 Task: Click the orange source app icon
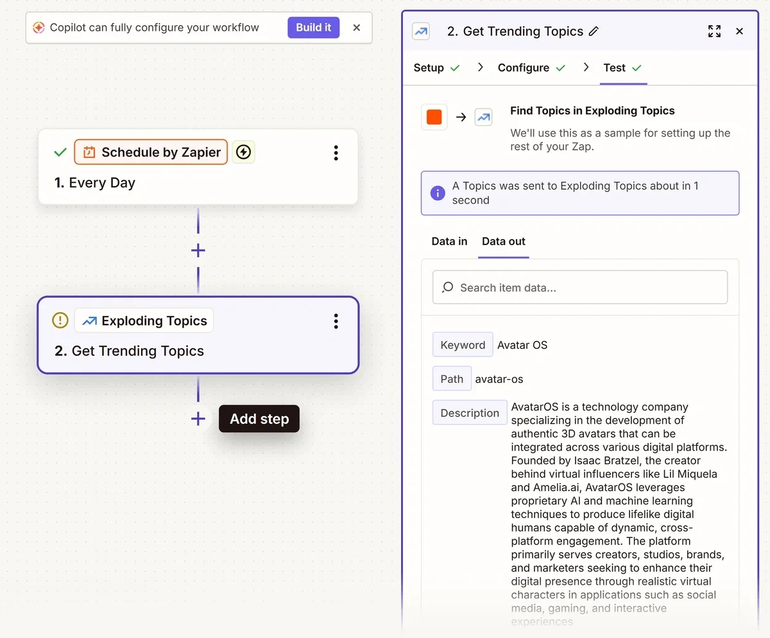[x=434, y=117]
